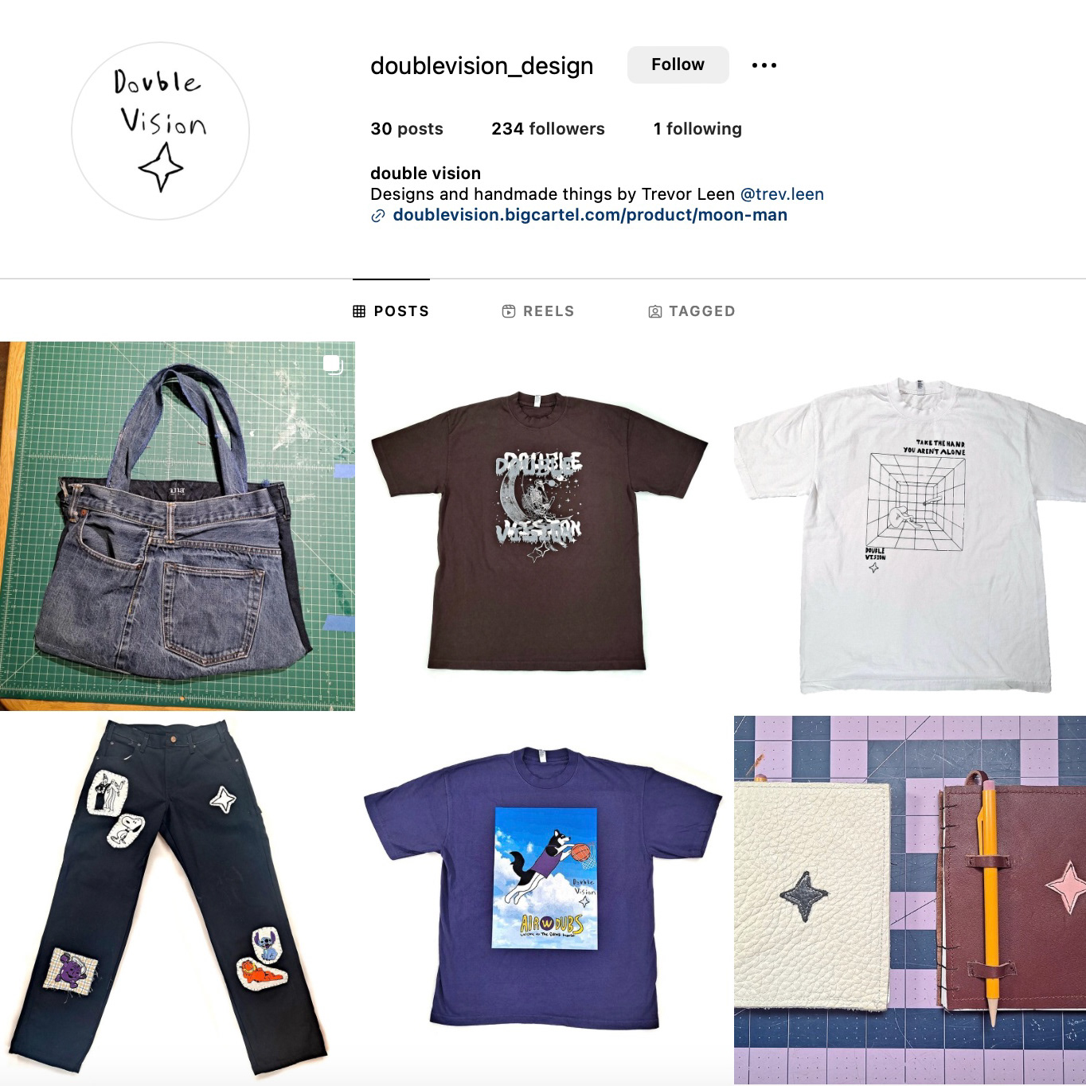The width and height of the screenshot is (1086, 1086).
Task: Open the doublevision.bigcartel.com moon-man link
Action: (x=590, y=215)
